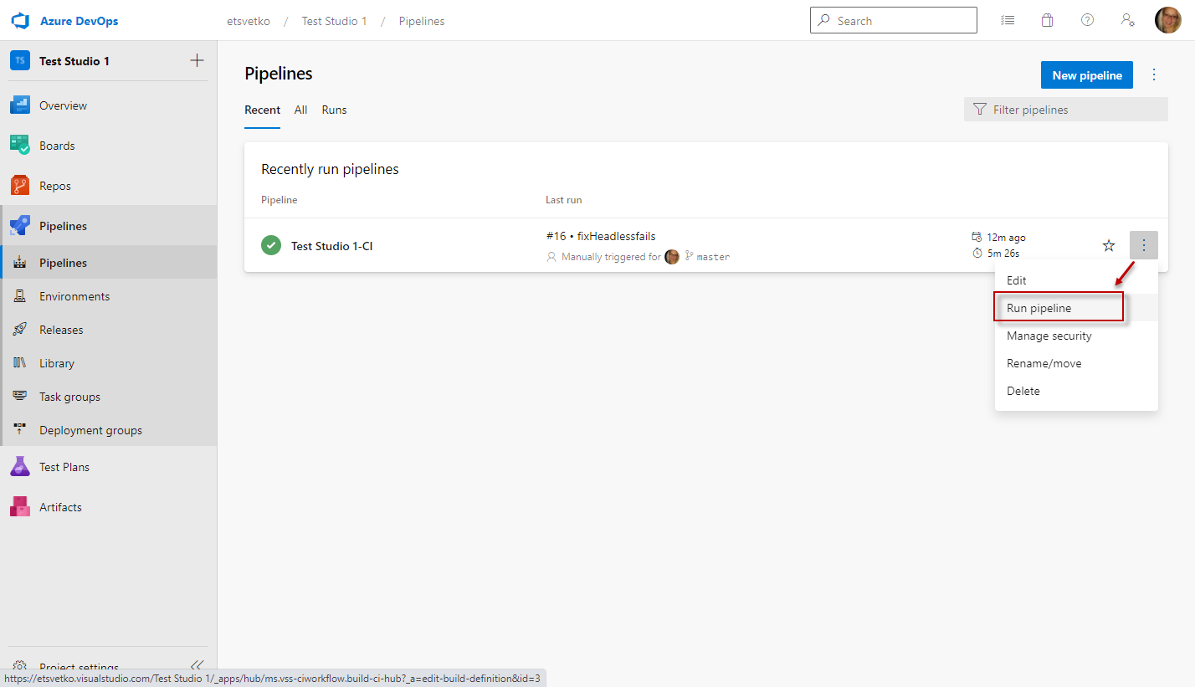
Task: Toggle the three-dot menu for Test Studio 1-CI
Action: pos(1143,245)
